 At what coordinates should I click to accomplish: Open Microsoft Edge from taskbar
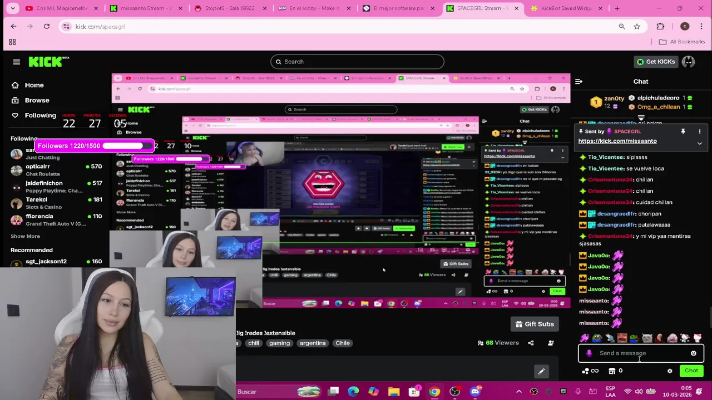pyautogui.click(x=353, y=392)
